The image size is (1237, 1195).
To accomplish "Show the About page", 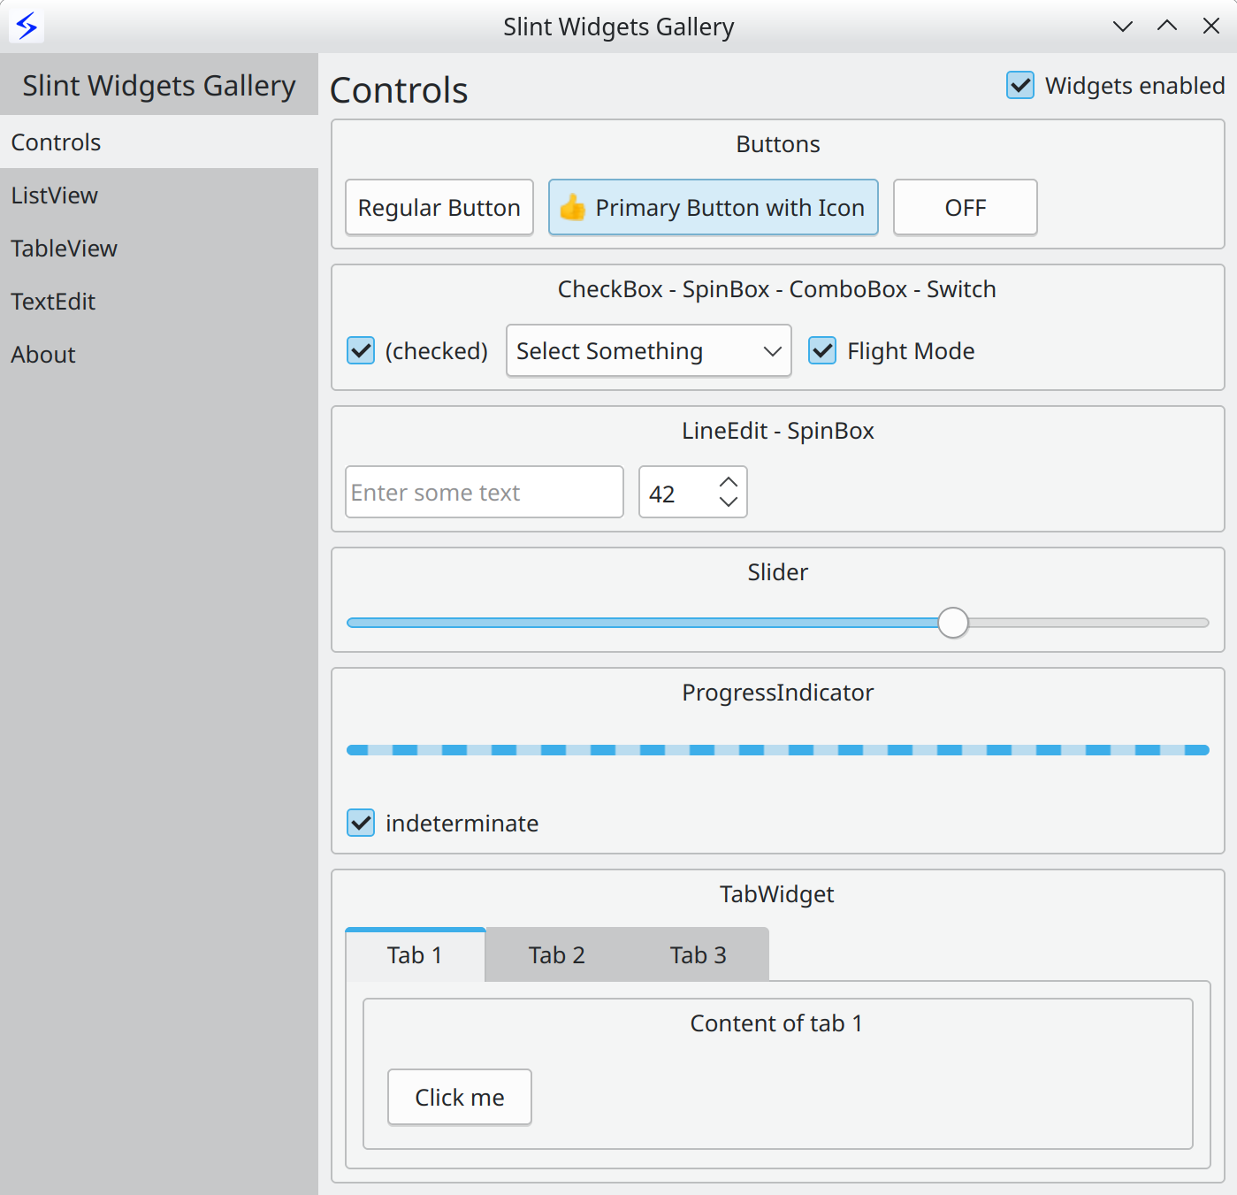I will [159, 354].
